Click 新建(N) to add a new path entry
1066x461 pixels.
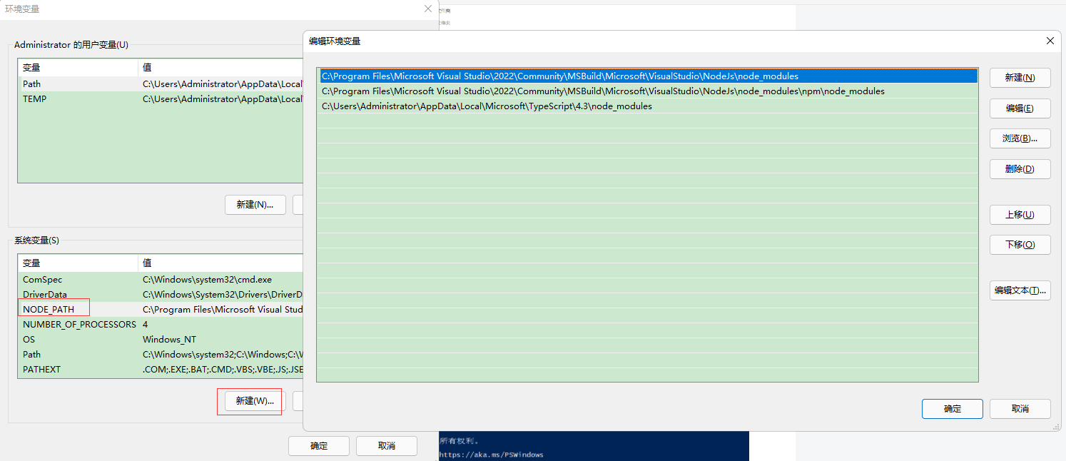click(x=1020, y=77)
